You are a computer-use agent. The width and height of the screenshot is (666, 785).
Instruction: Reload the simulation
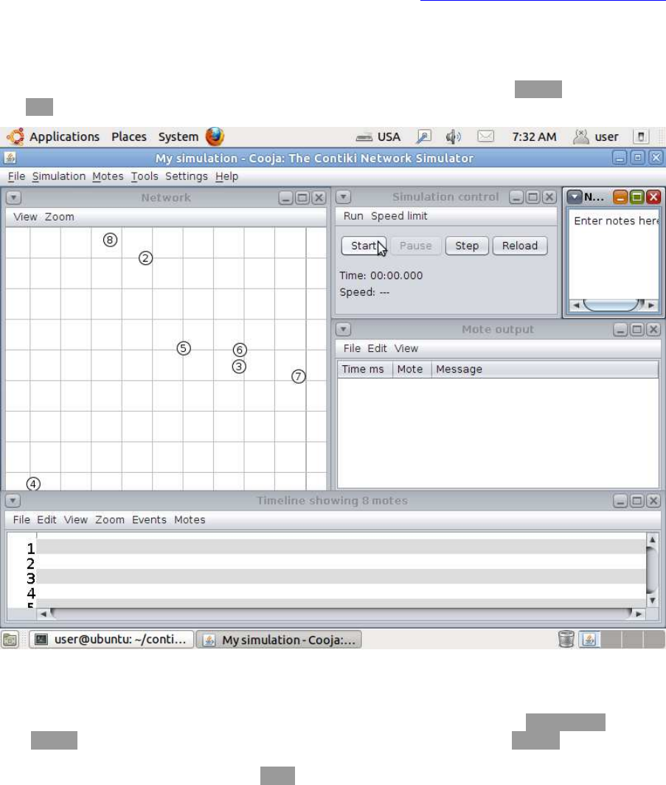pos(519,246)
